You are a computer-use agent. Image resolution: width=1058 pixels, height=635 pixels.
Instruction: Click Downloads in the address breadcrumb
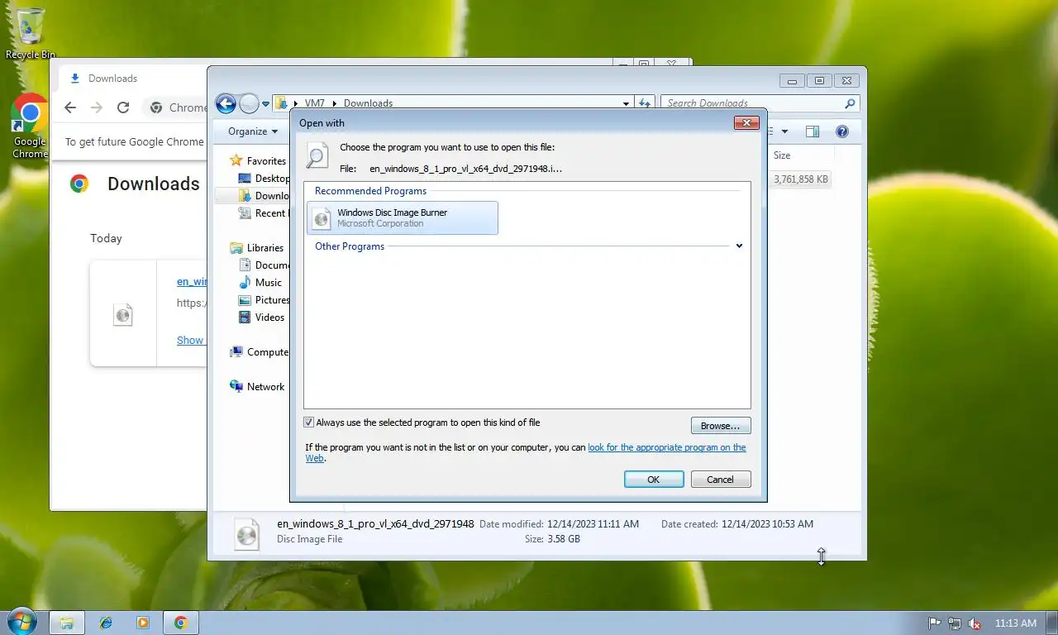[368, 103]
